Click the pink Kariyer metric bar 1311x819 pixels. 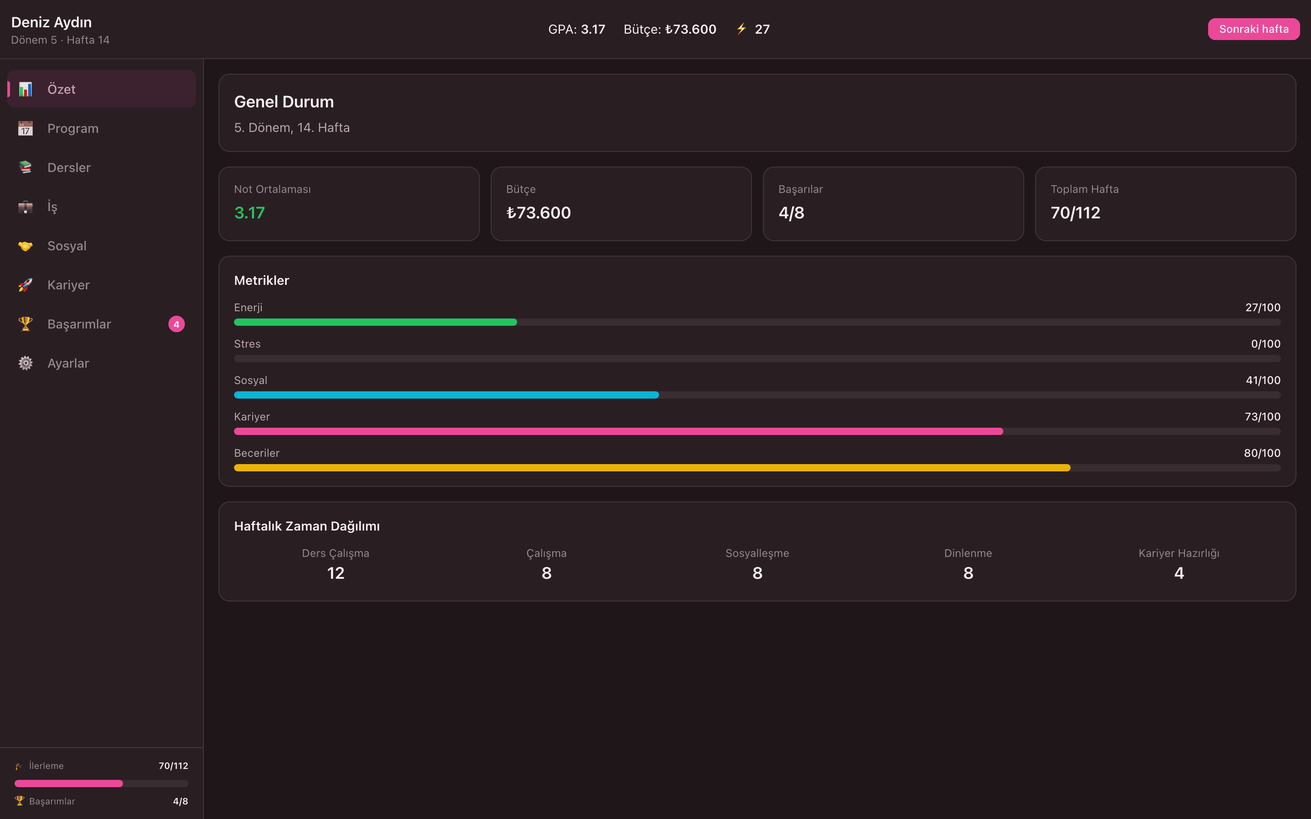pyautogui.click(x=619, y=432)
